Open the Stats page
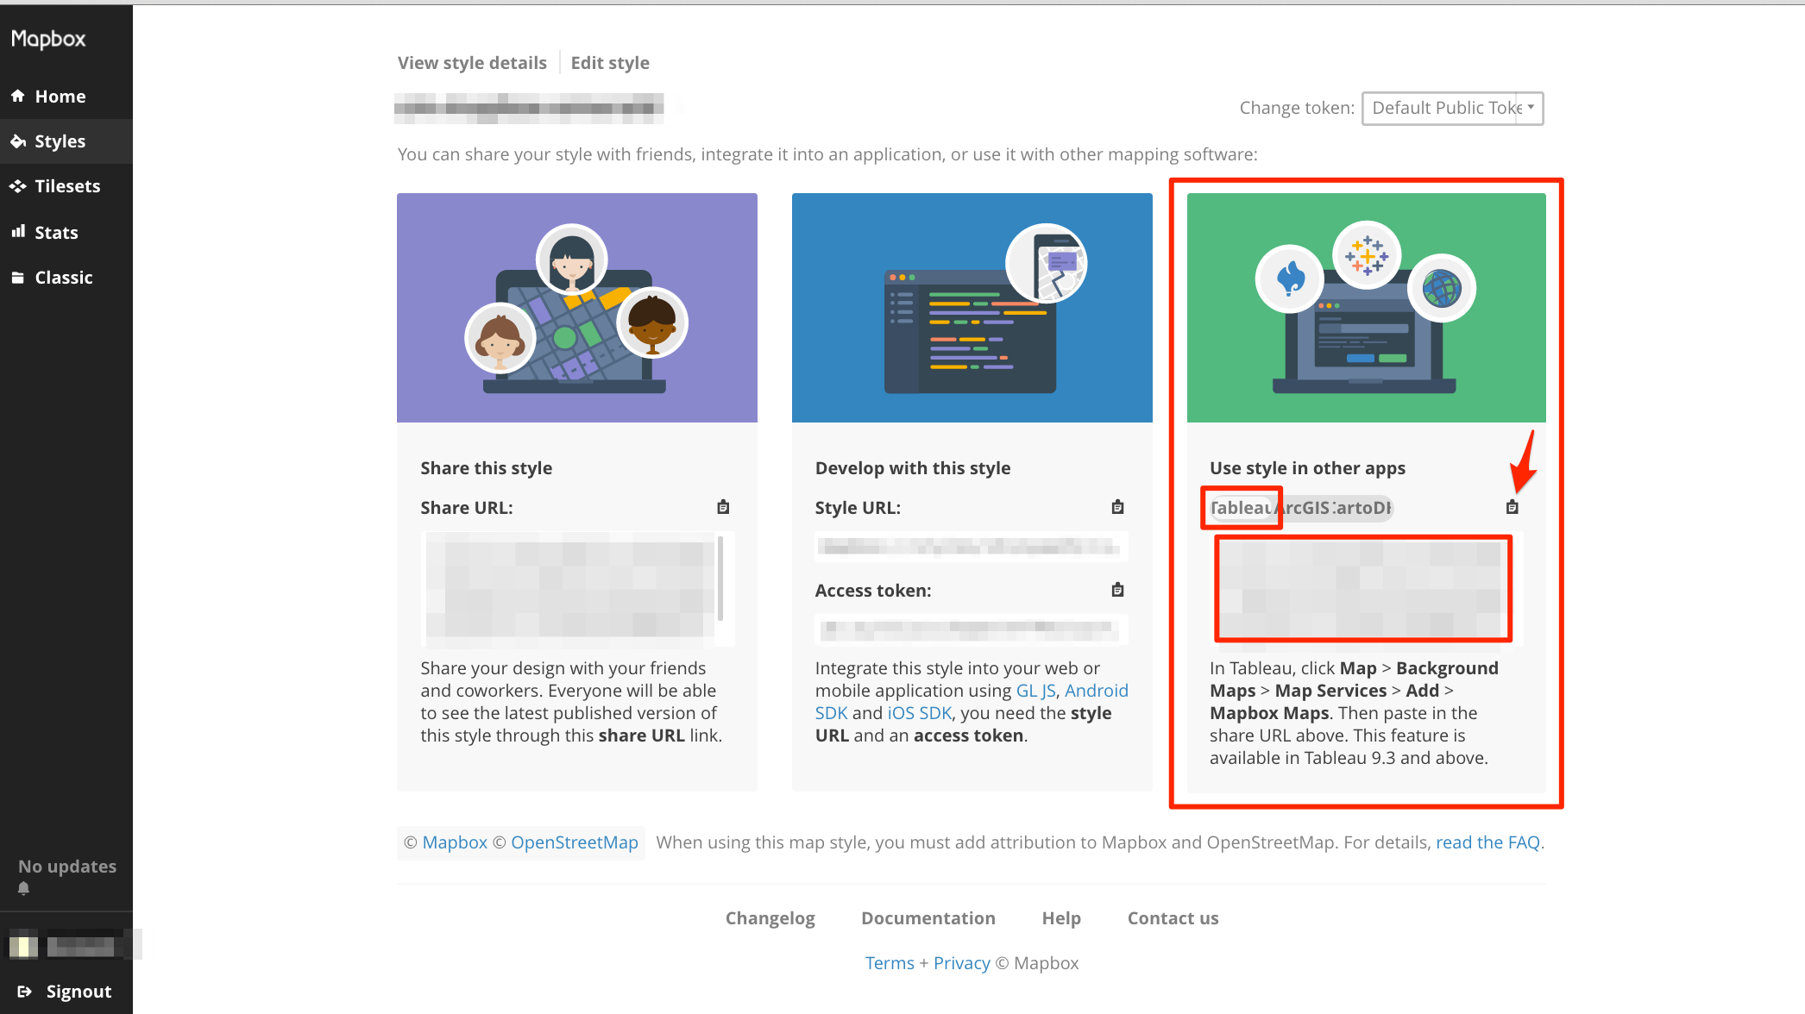Screen dimensions: 1805x1014 click(x=55, y=233)
